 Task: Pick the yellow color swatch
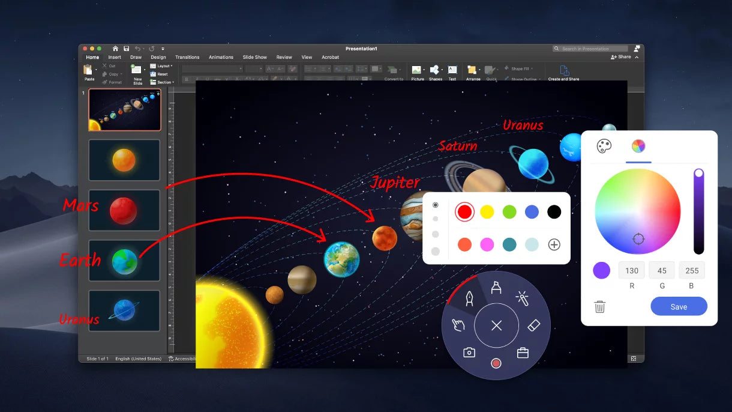tap(487, 212)
